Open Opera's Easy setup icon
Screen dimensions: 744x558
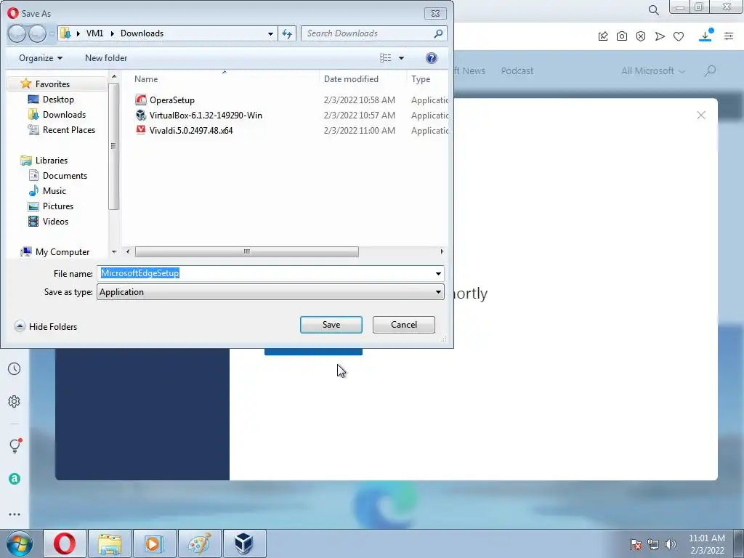[729, 36]
